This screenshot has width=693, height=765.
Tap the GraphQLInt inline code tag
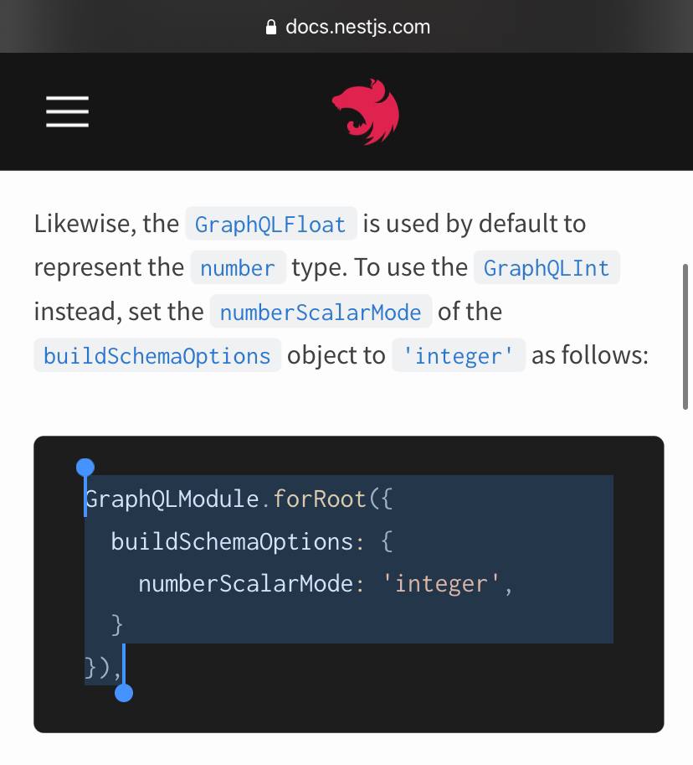tap(547, 267)
